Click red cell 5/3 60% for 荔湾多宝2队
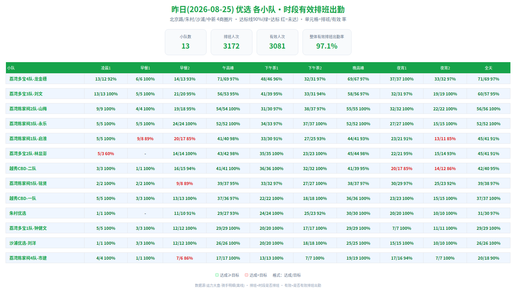516x293 pixels. 106,153
